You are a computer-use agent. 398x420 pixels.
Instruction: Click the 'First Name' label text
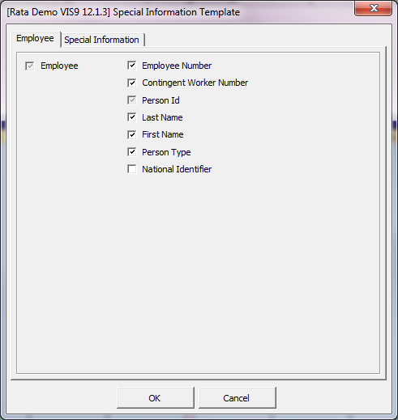[x=163, y=134]
